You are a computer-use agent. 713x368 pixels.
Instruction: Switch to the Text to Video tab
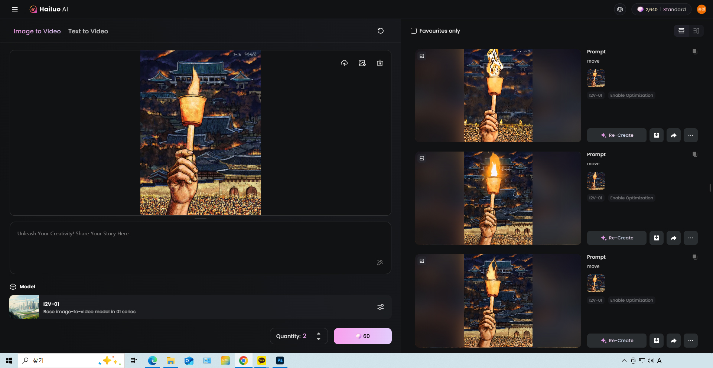pos(88,31)
